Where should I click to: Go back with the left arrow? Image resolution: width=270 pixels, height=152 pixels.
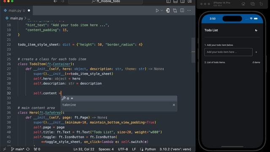pos(55,1)
